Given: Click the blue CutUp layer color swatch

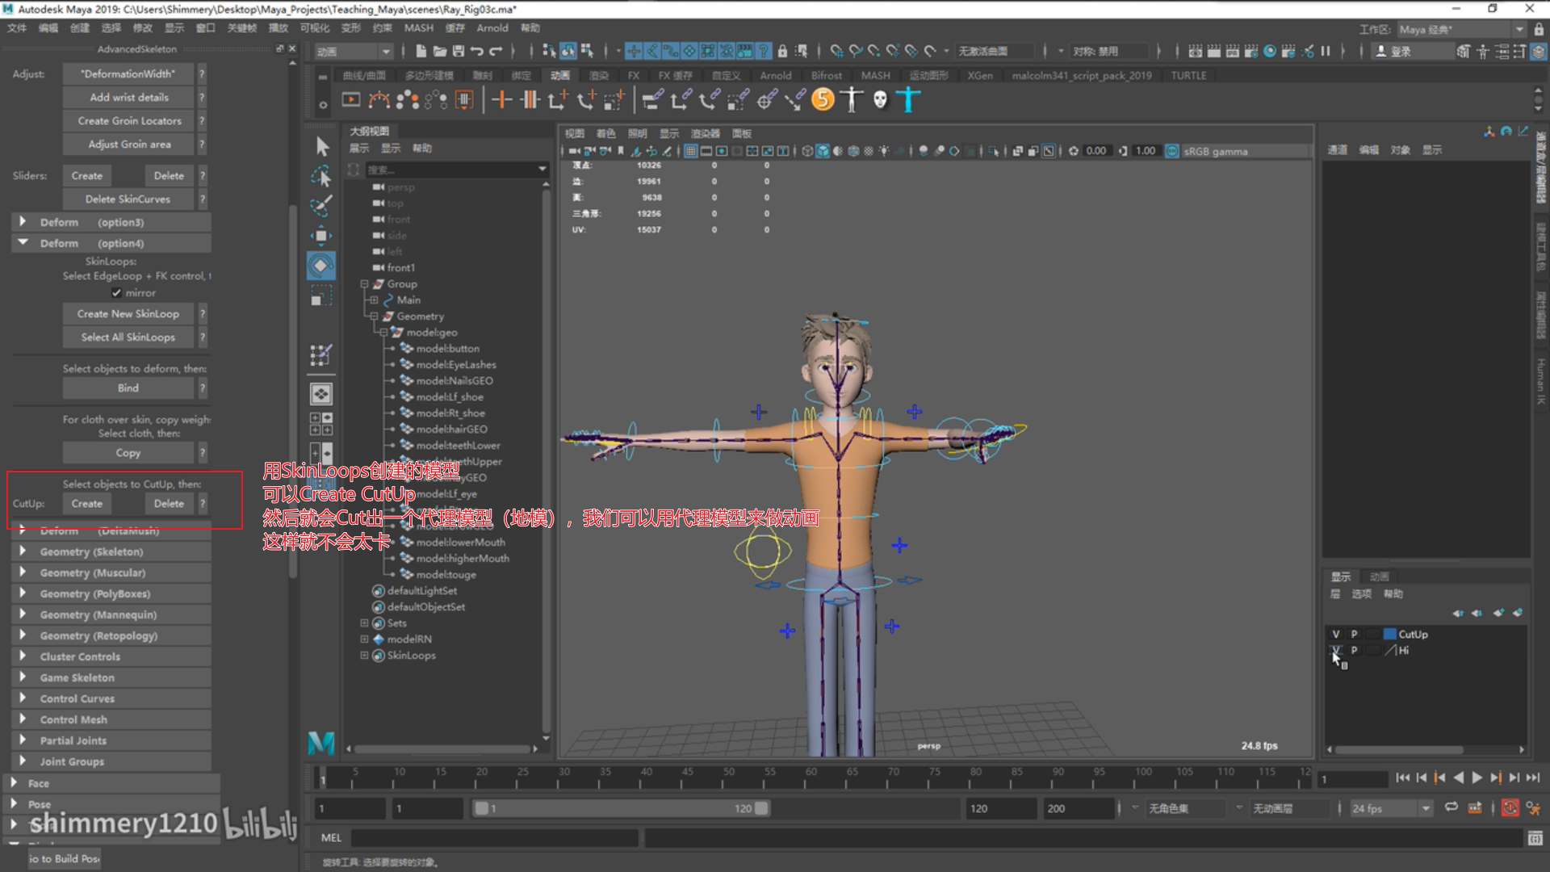Looking at the screenshot, I should (x=1391, y=634).
